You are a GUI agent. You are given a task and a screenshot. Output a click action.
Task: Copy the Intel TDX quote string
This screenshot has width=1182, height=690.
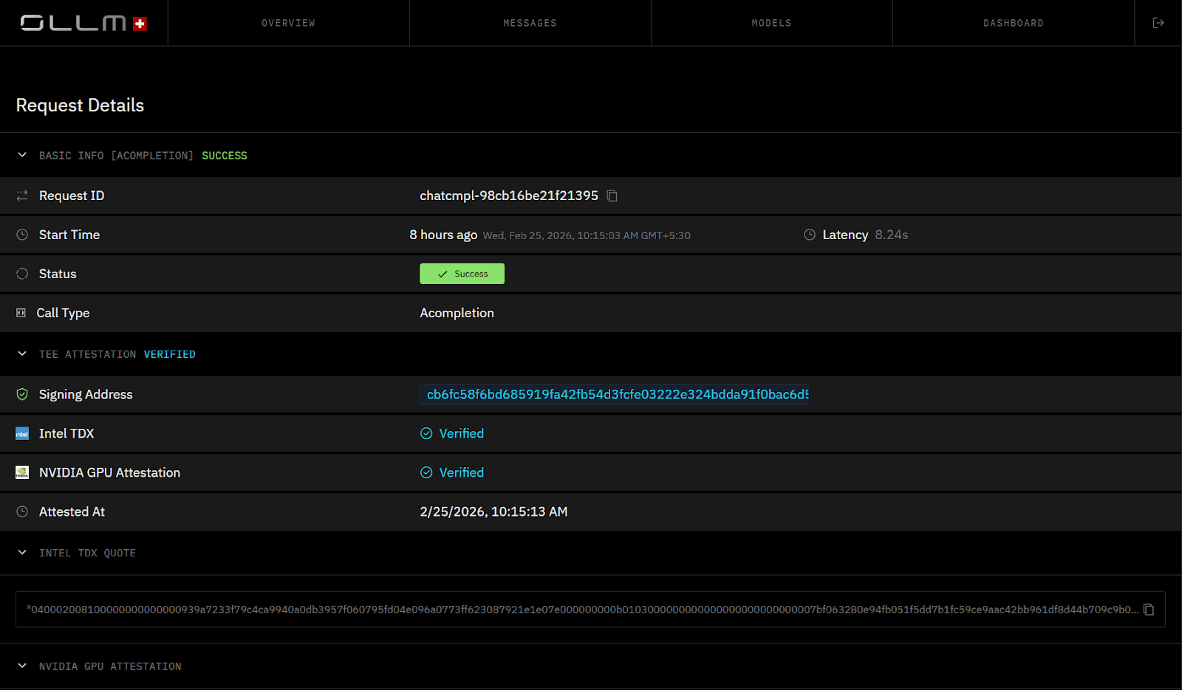[1149, 610]
